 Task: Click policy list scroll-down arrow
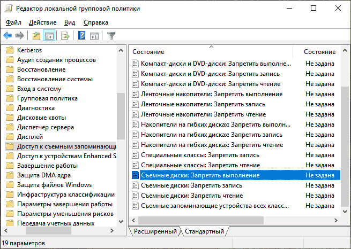[x=345, y=211]
